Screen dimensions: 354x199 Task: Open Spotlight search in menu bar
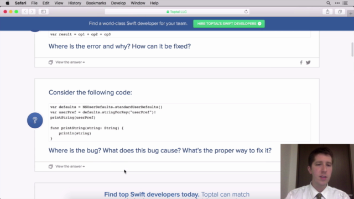point(329,3)
